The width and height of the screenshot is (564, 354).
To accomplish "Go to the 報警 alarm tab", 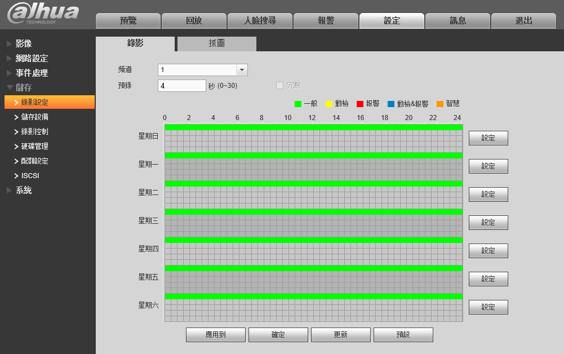I will coord(326,21).
